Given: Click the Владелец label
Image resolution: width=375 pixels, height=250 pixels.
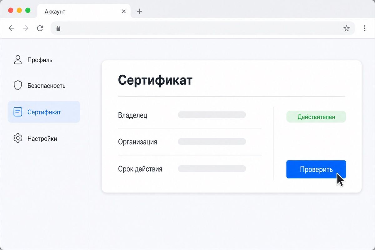Looking at the screenshot, I should pos(132,115).
